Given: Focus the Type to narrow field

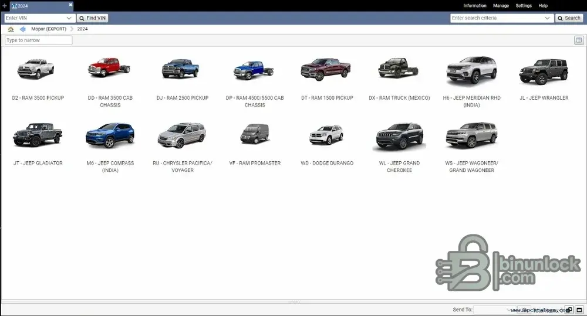Looking at the screenshot, I should coord(39,40).
